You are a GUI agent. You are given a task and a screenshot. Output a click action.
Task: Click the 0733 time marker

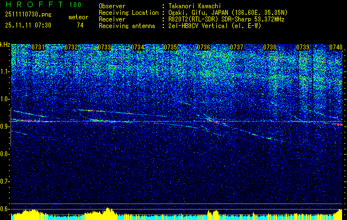pos(104,47)
